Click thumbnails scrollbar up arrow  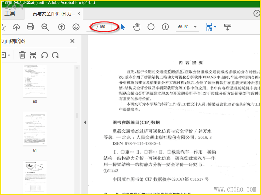77,68
